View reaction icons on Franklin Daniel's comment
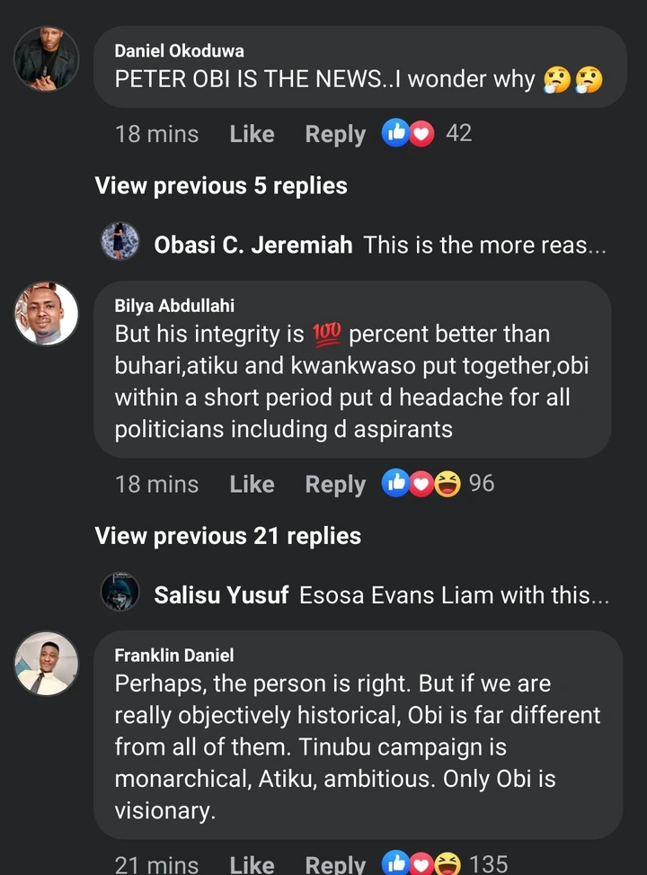The height and width of the screenshot is (875, 647). (421, 863)
